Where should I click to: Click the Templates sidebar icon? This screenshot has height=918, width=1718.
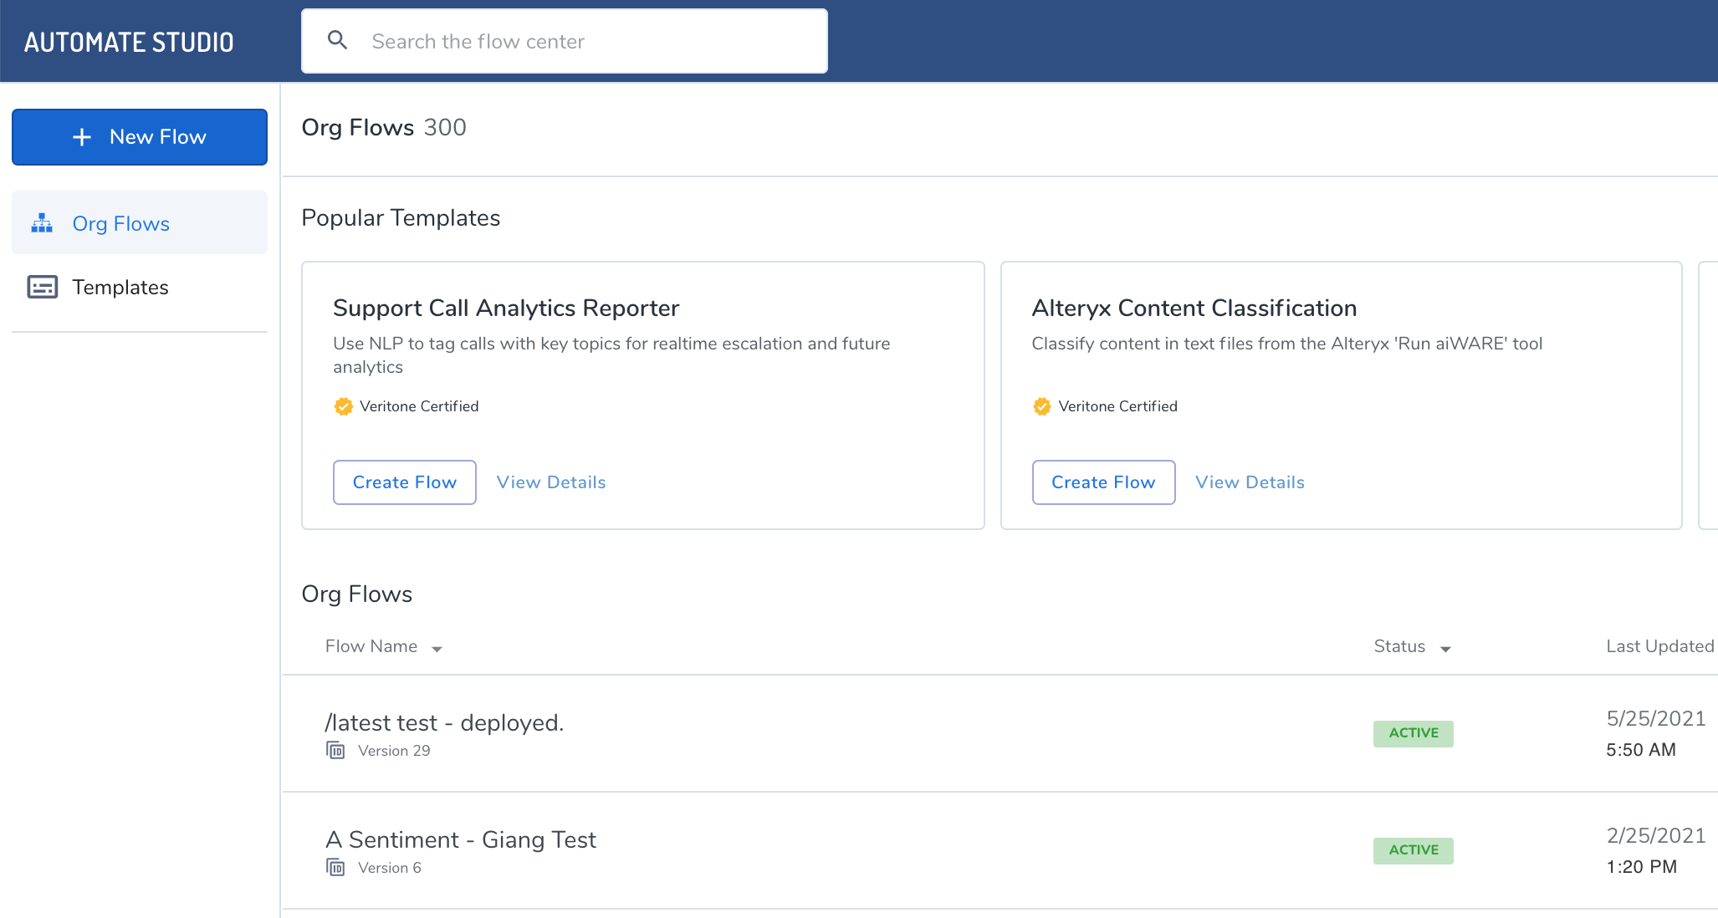(42, 287)
